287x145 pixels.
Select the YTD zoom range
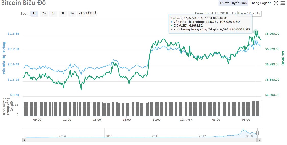click(x=81, y=13)
